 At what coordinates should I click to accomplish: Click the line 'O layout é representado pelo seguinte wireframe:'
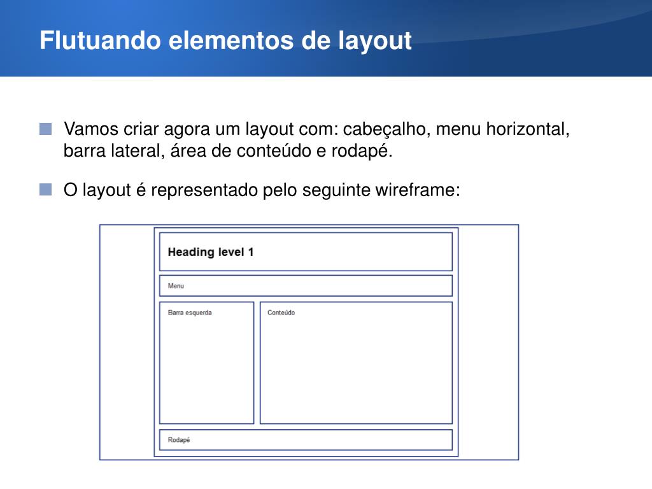pos(262,190)
